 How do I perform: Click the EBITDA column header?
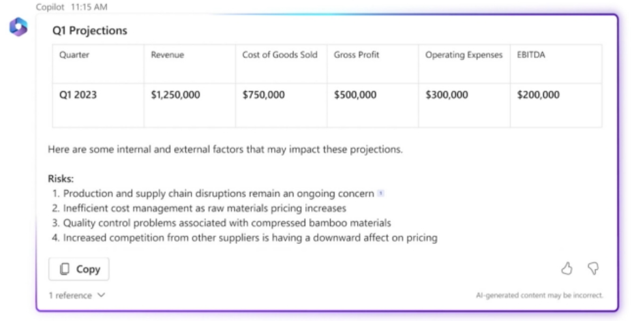click(x=531, y=55)
